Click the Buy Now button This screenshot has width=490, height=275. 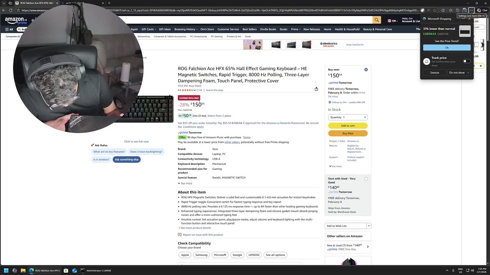pos(348,133)
